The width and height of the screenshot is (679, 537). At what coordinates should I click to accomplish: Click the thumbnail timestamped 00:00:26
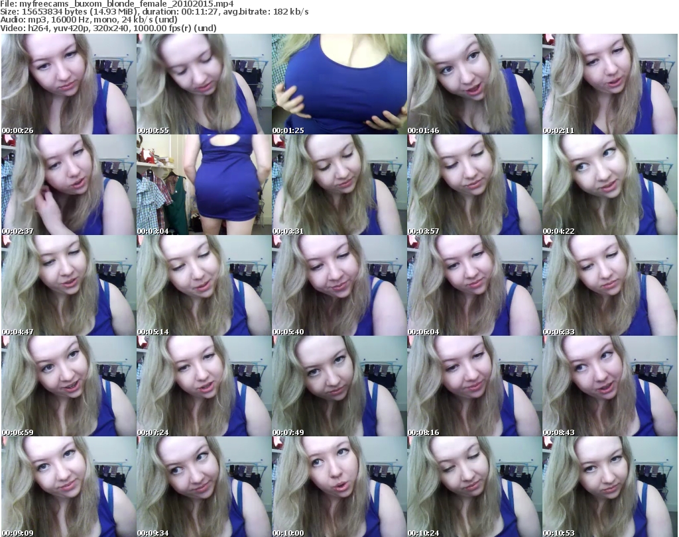(x=68, y=84)
